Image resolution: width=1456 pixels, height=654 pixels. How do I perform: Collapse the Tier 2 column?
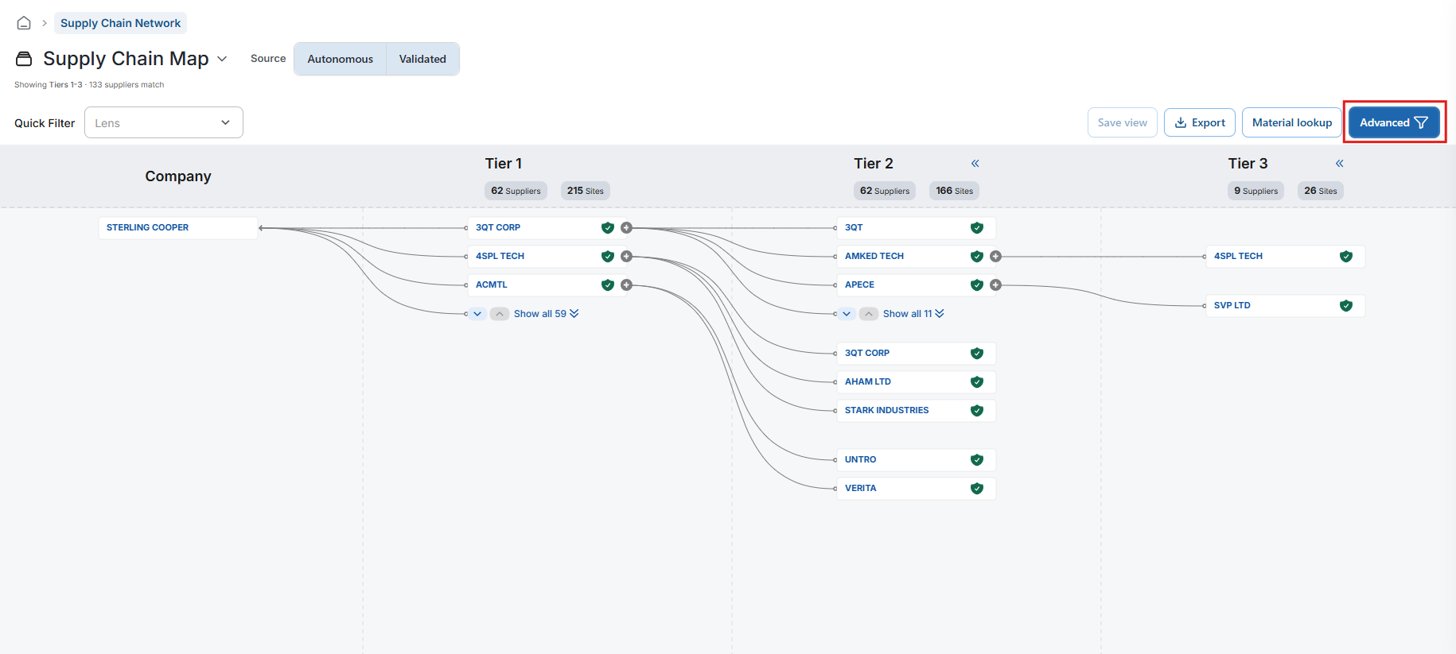975,163
